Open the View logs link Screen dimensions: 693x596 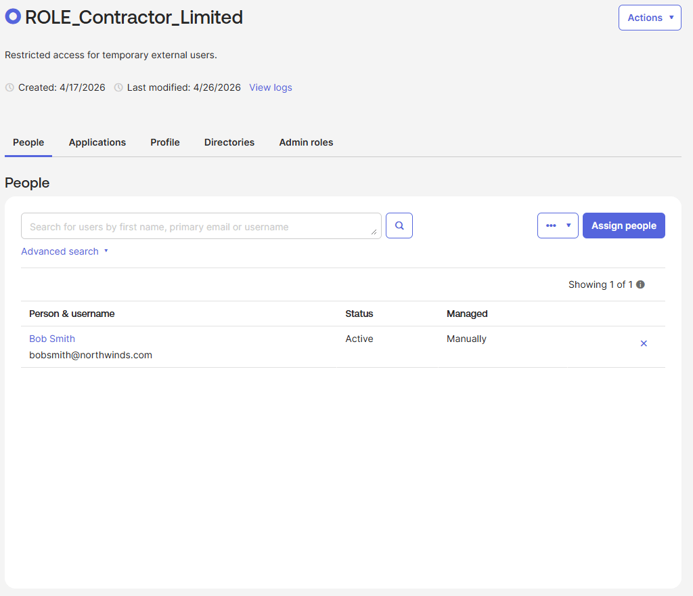(271, 87)
